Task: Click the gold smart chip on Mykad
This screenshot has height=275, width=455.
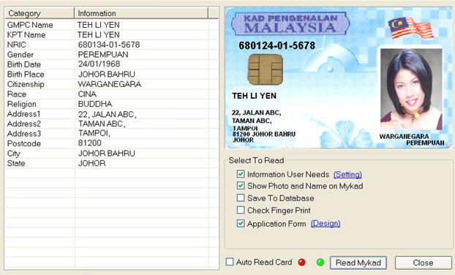Action: tap(266, 69)
